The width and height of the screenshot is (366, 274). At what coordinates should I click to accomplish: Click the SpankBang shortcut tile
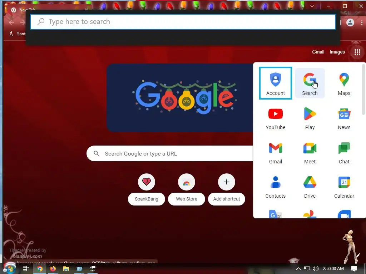coord(146,189)
